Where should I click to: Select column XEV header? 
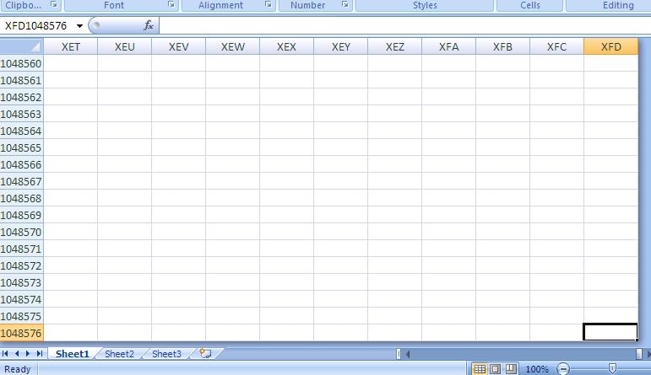pyautogui.click(x=178, y=47)
